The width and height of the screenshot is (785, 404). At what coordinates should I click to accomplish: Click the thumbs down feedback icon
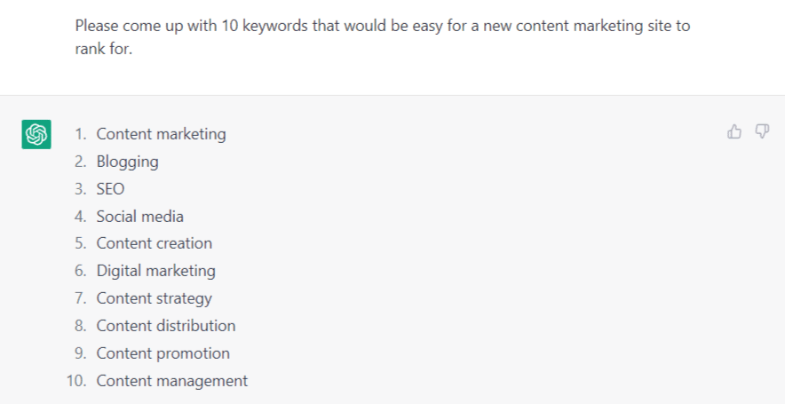(762, 132)
